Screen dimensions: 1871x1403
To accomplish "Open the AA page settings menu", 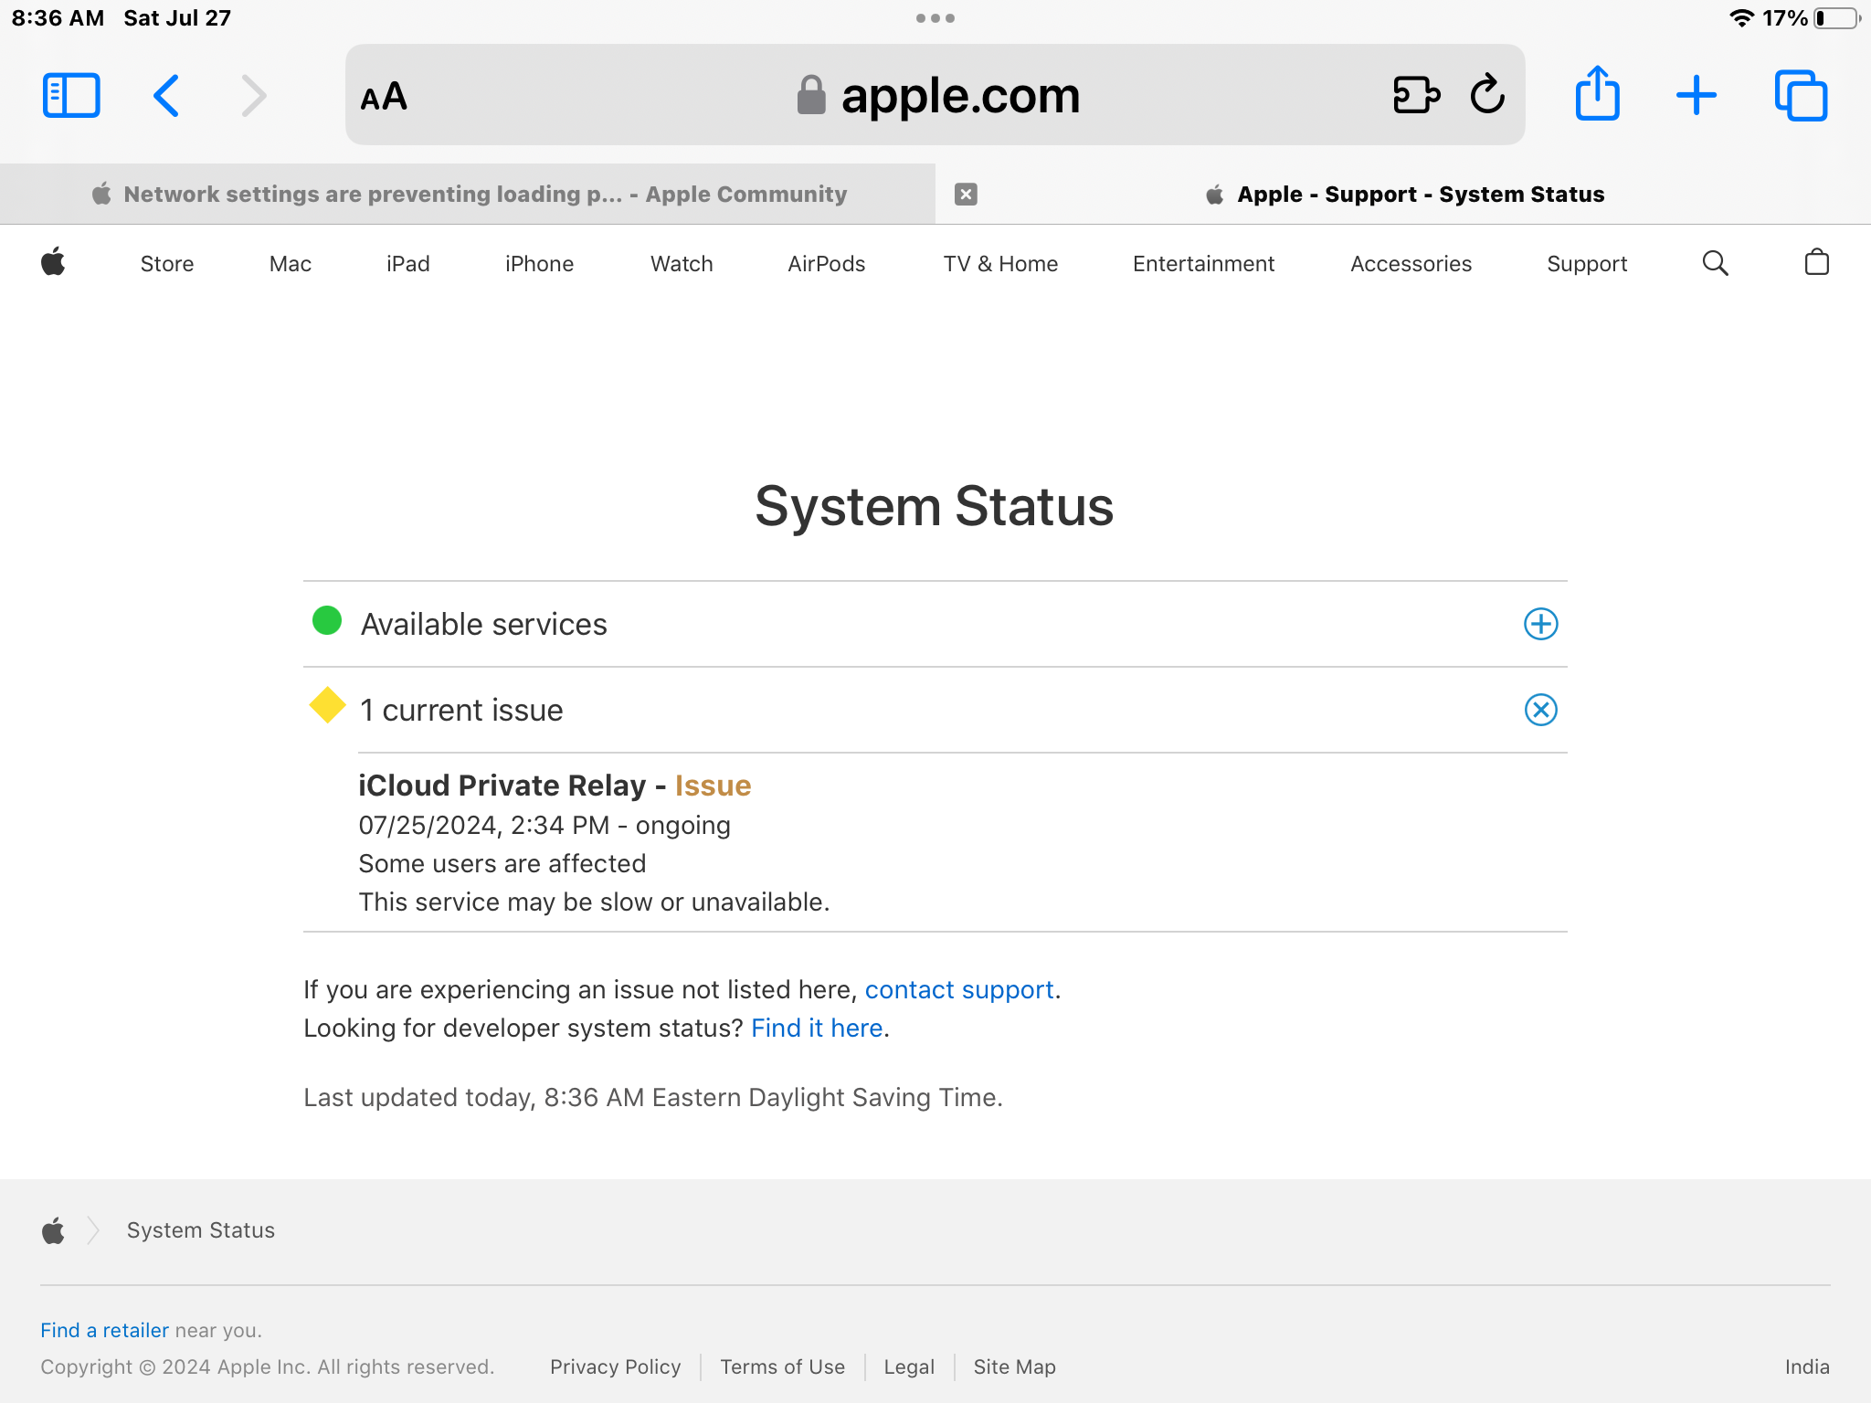I will tap(384, 96).
